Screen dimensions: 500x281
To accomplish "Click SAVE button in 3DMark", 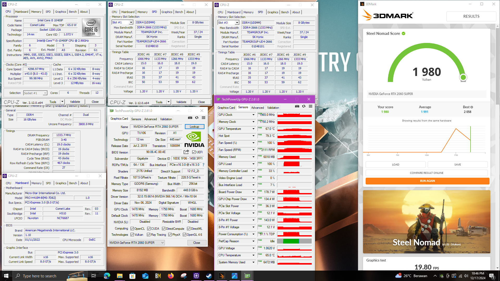I will point(458,164).
